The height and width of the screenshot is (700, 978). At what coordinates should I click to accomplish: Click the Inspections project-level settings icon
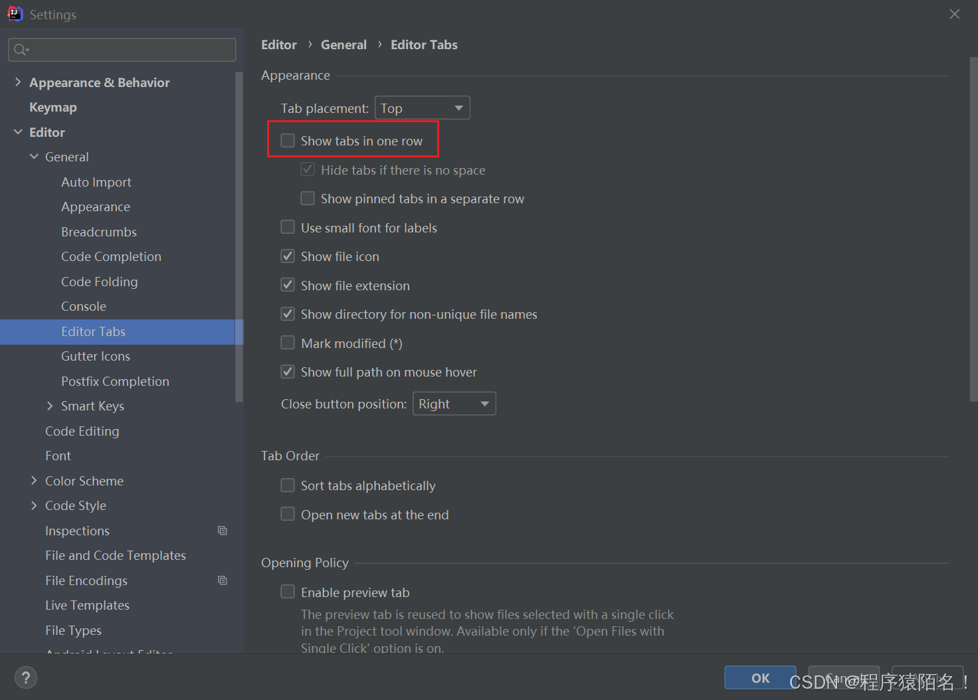click(x=223, y=531)
